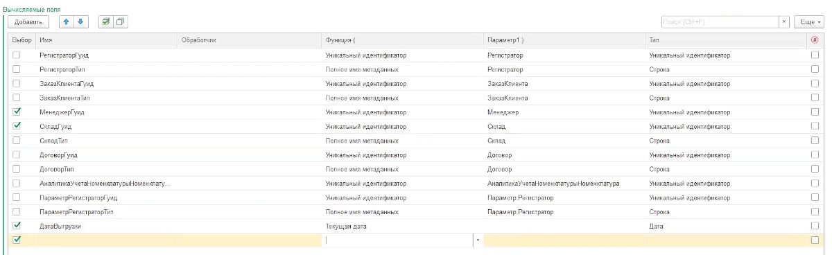This screenshot has height=255, width=832.
Task: Click the red circle column header icon
Action: (815, 40)
